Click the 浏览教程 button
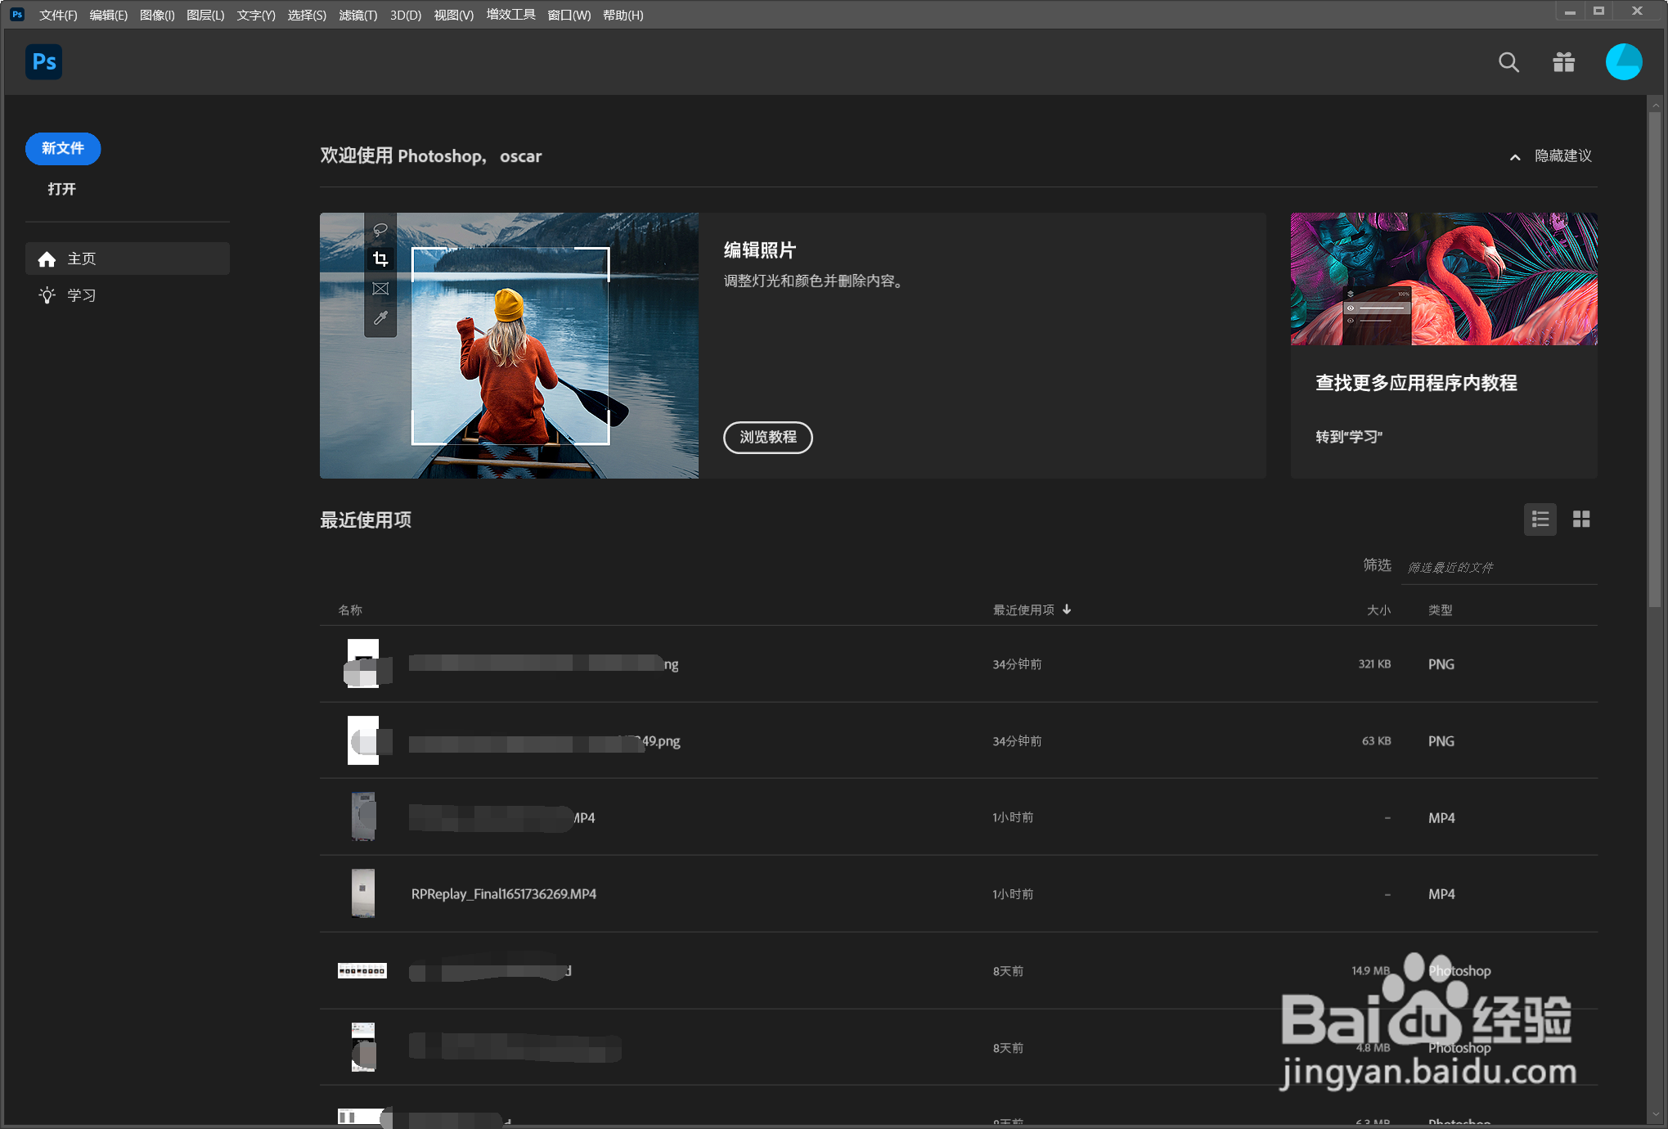 coord(767,438)
